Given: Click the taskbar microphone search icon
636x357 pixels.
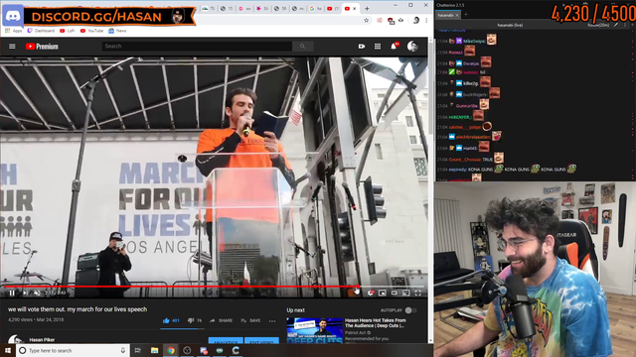Looking at the screenshot, I should point(123,350).
